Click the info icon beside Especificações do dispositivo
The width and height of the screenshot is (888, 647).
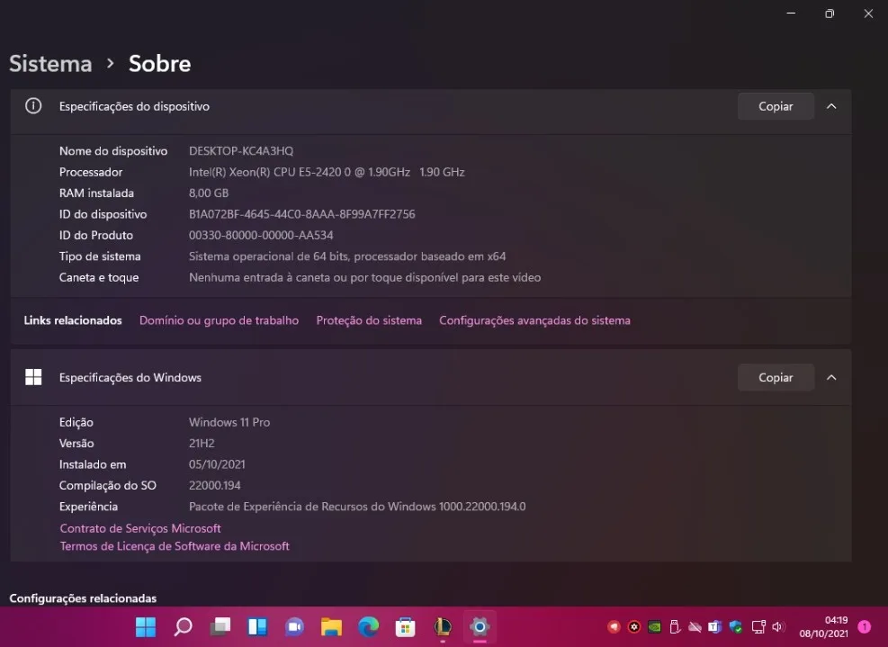[x=33, y=106]
